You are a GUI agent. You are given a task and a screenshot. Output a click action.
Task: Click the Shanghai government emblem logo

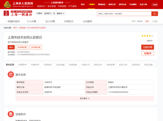pos(7,5)
